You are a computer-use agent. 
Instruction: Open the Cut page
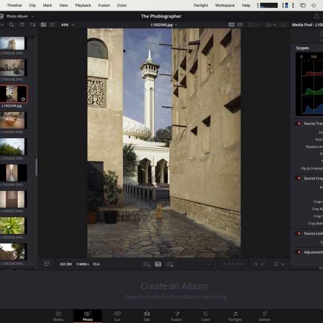coord(117,316)
